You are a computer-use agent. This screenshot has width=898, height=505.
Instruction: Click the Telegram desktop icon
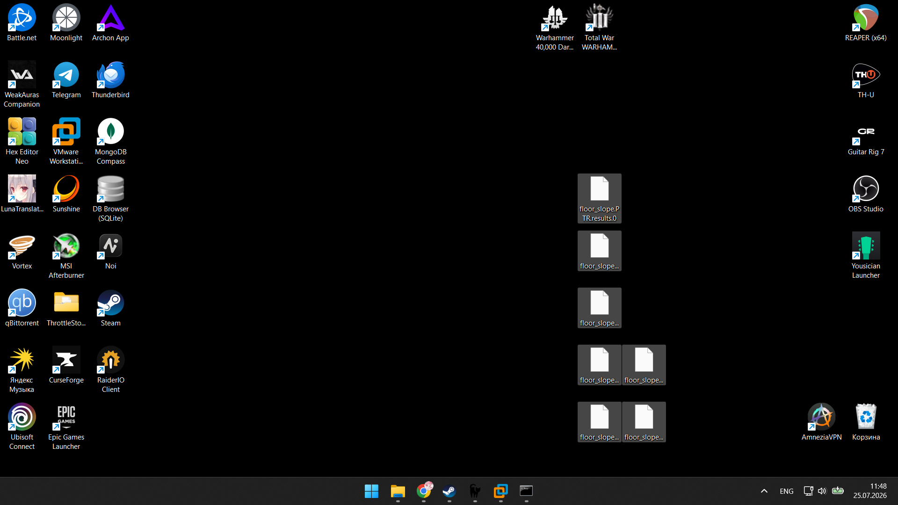[66, 80]
